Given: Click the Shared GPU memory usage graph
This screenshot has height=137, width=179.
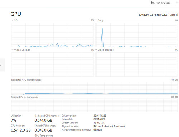Looking at the screenshot, I should tap(95, 105).
